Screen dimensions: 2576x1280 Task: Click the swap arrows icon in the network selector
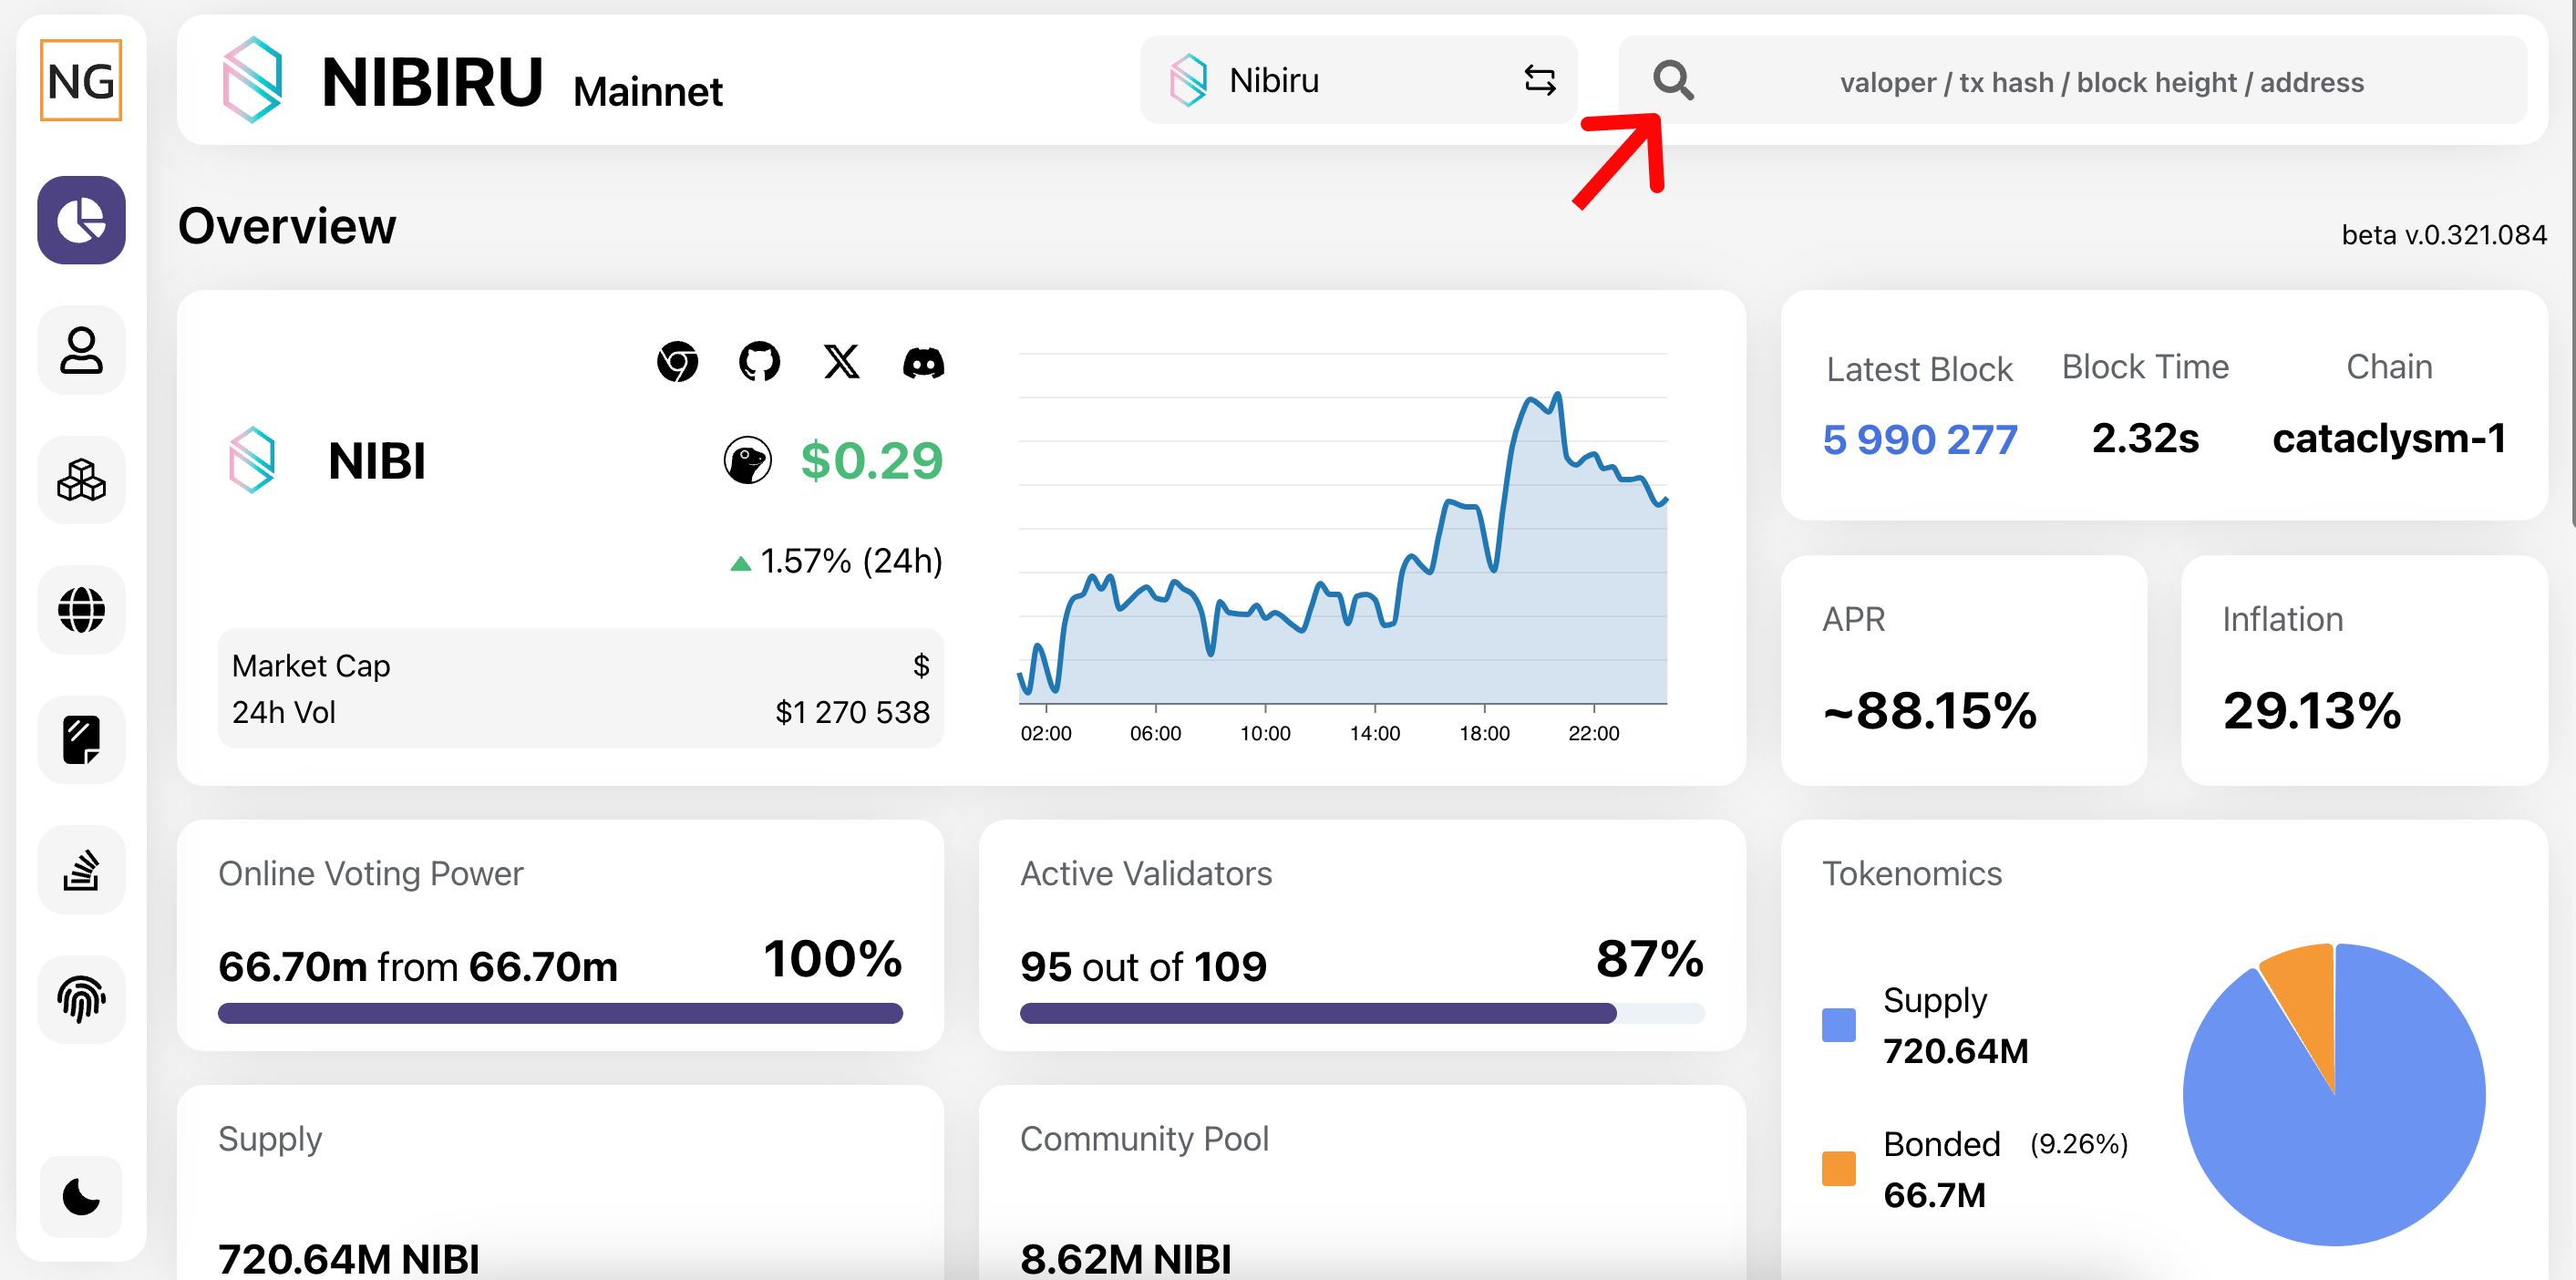(x=1539, y=80)
